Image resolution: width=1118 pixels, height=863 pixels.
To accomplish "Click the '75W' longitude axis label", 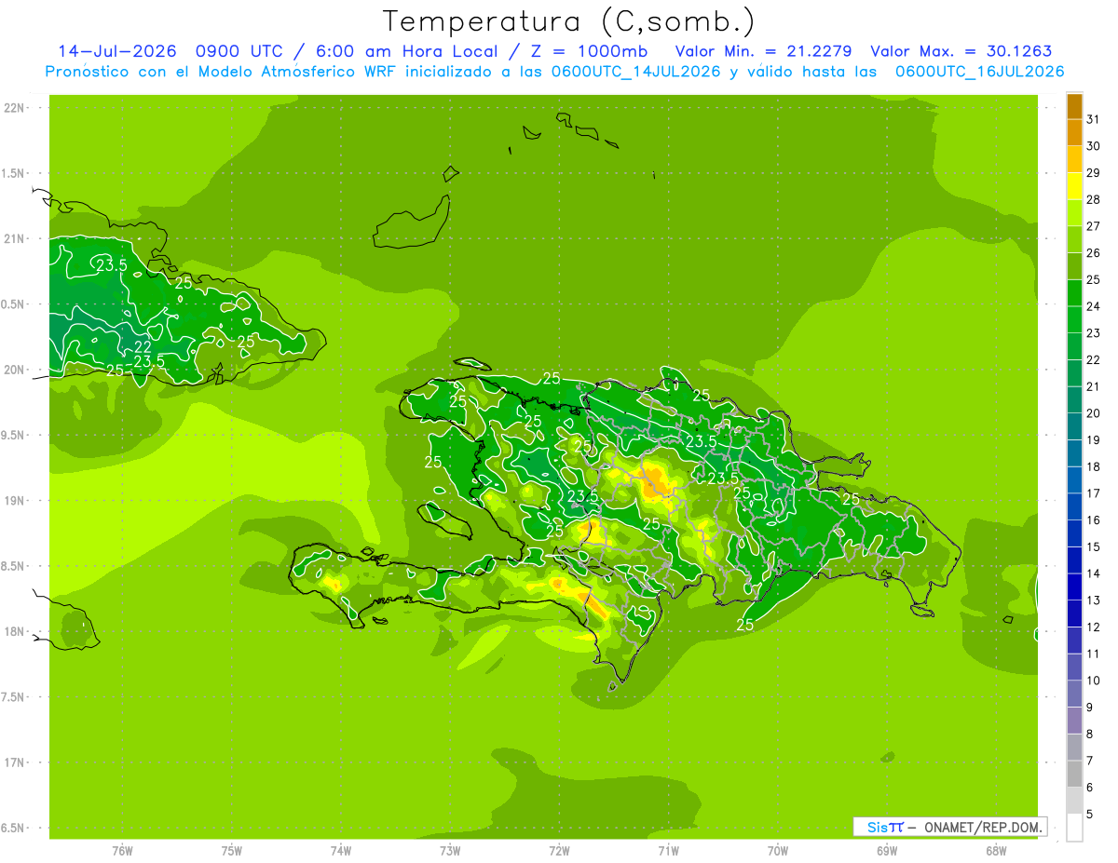I will click(x=232, y=851).
